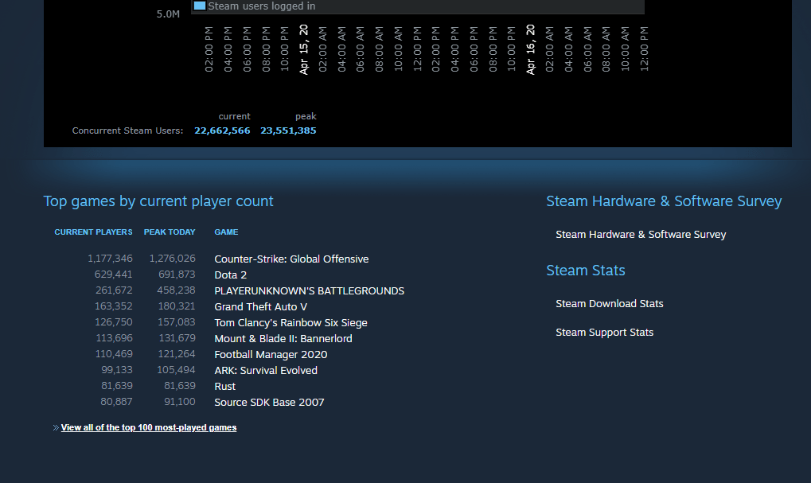
Task: Click current players value 629,441
Action: click(x=113, y=275)
